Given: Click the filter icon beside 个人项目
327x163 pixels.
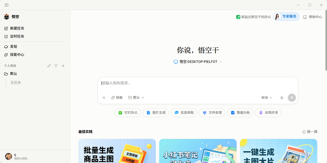Looking at the screenshot, I should click(56, 66).
